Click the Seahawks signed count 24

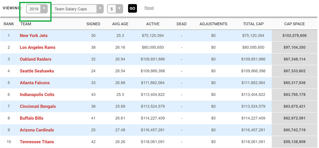(93, 71)
